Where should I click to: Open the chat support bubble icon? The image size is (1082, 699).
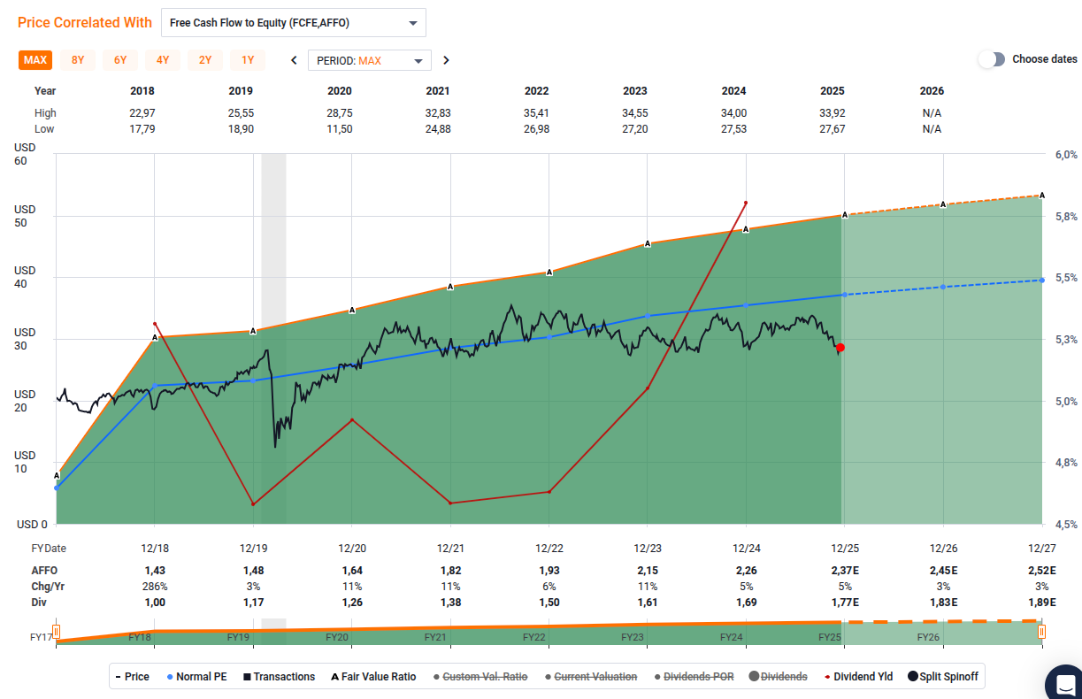pos(1065,683)
